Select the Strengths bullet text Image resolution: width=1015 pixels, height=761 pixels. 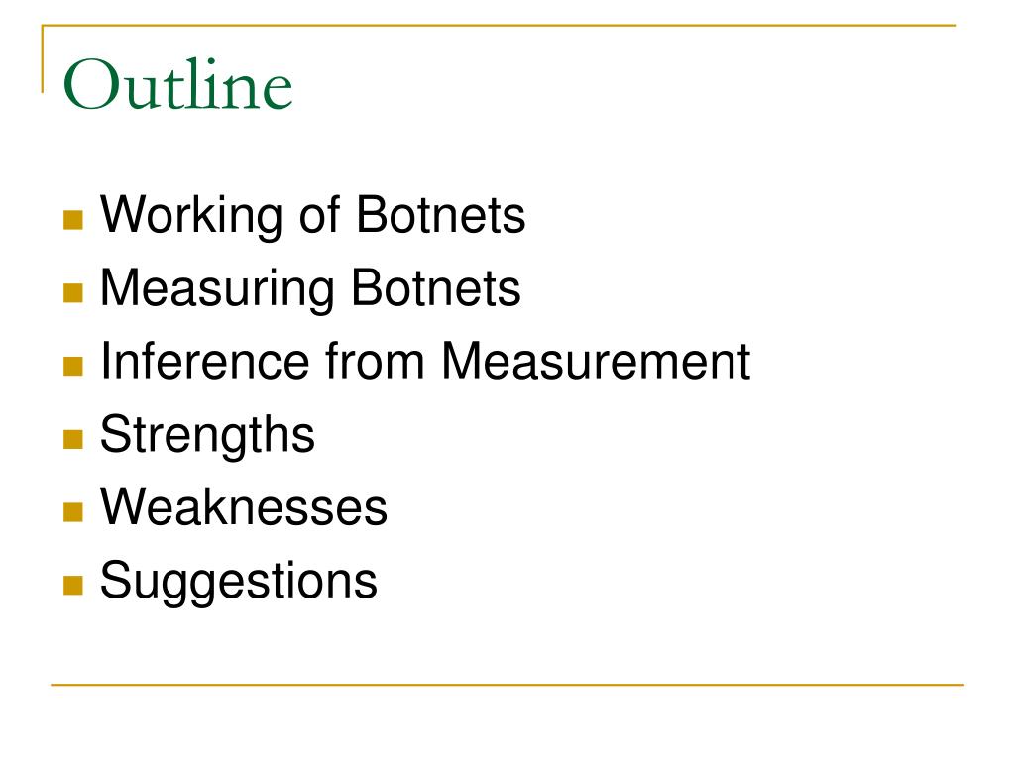tap(207, 435)
